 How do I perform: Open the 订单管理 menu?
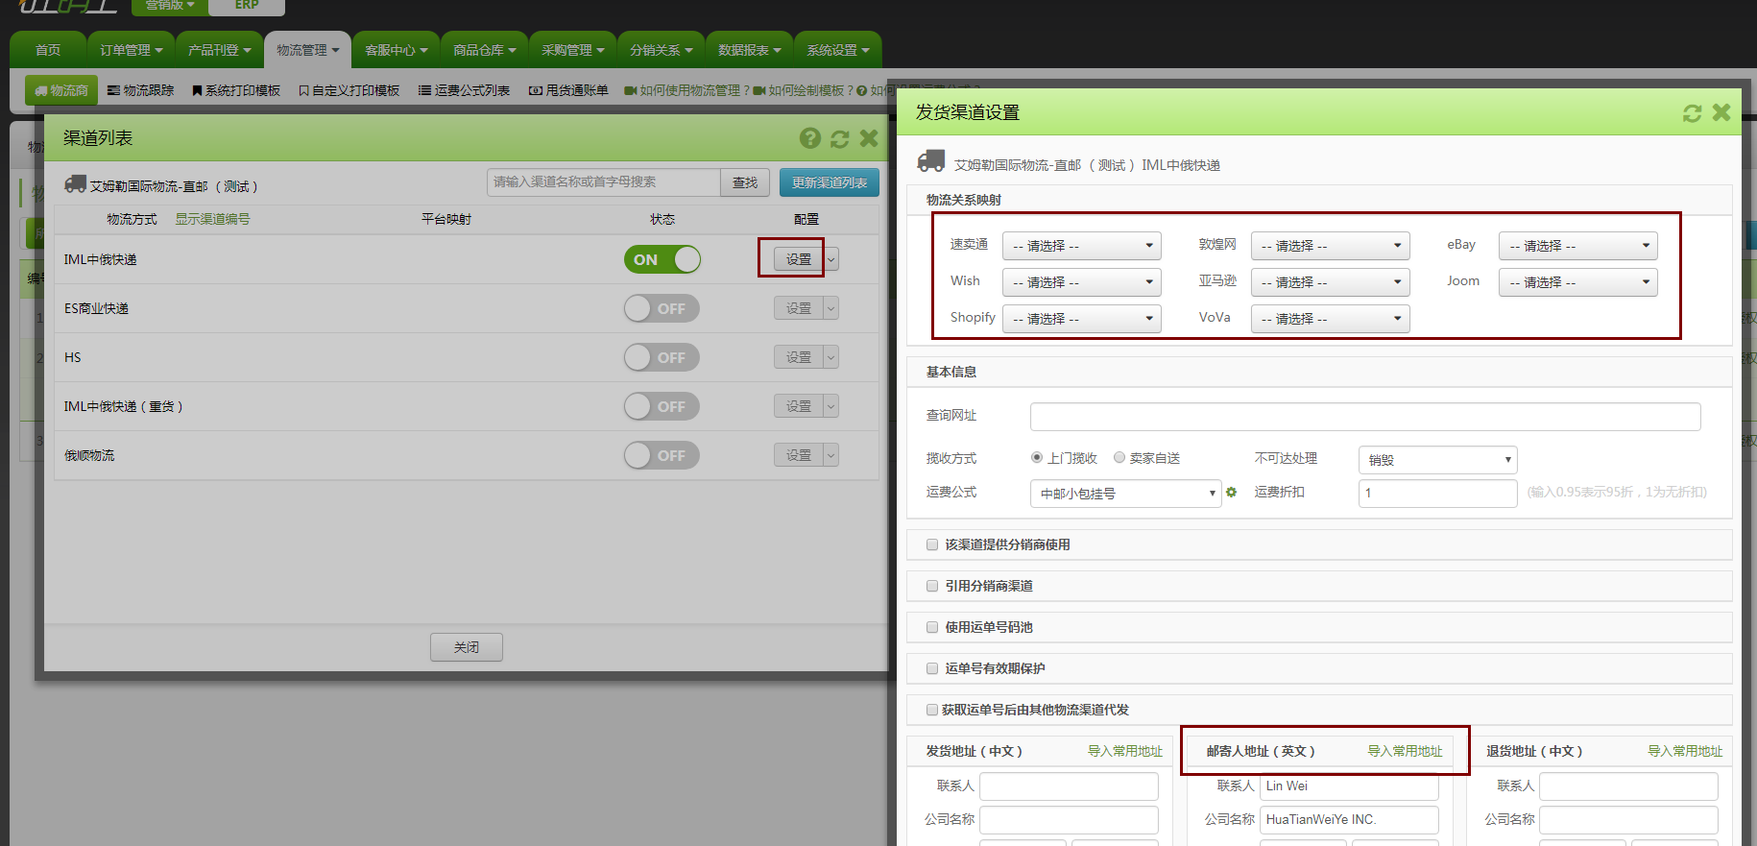click(131, 50)
